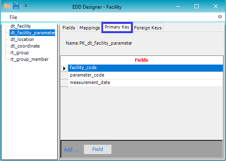Select dt_facility_parameter tree node
Image resolution: width=226 pixels, height=161 pixels.
click(x=32, y=33)
